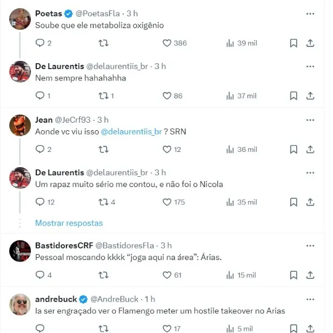
Task: Like the Poetas tweet with 386 likes
Action: pos(167,43)
